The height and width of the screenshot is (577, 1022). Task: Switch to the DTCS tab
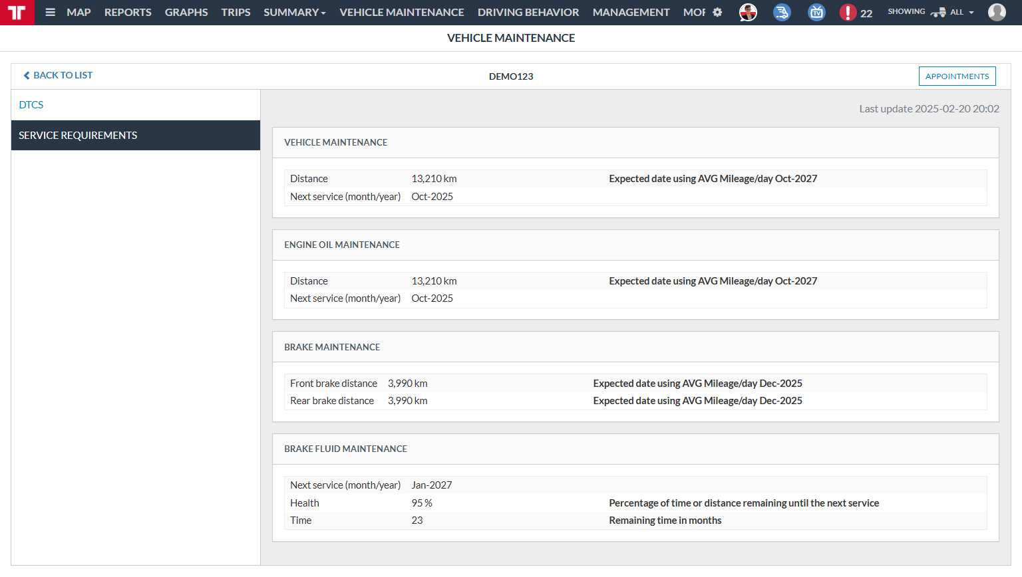31,105
